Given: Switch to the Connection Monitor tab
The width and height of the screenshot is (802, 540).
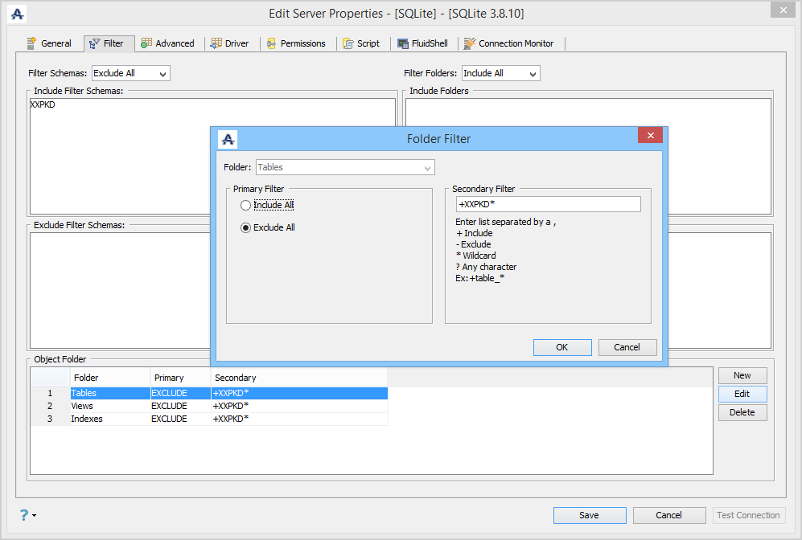Looking at the screenshot, I should click(x=509, y=43).
